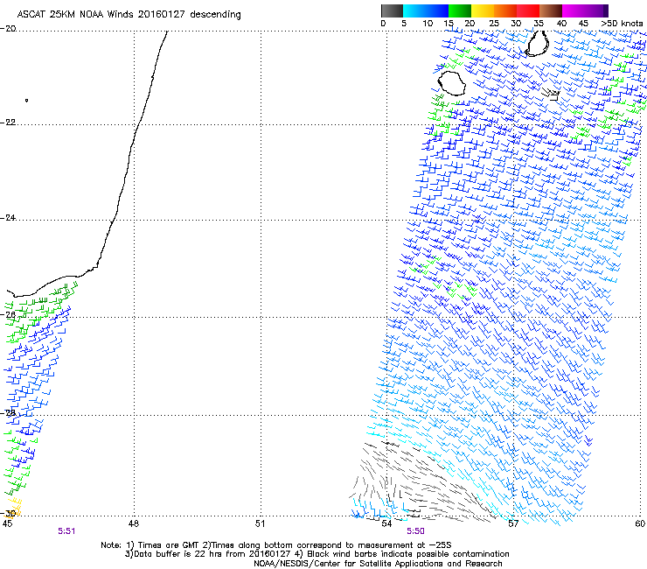Click the gray 0-5 knots legend color block

pyautogui.click(x=392, y=11)
